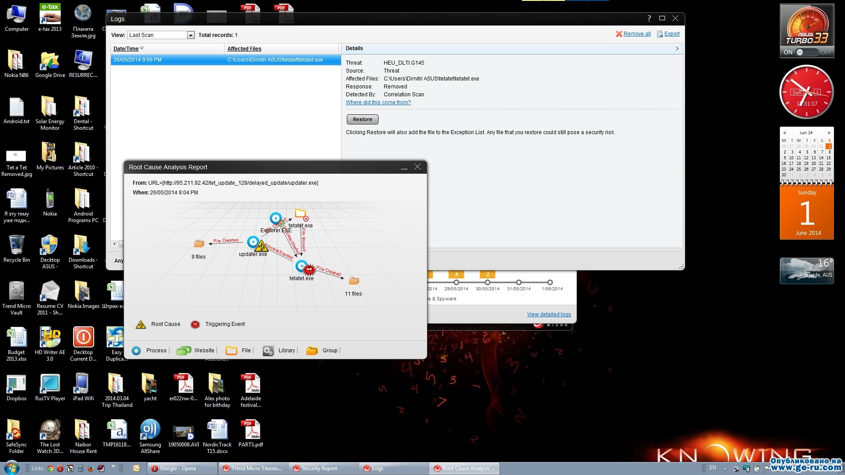Click the 29/05/2014 timeline point
This screenshot has width=845, height=475.
pos(456,282)
